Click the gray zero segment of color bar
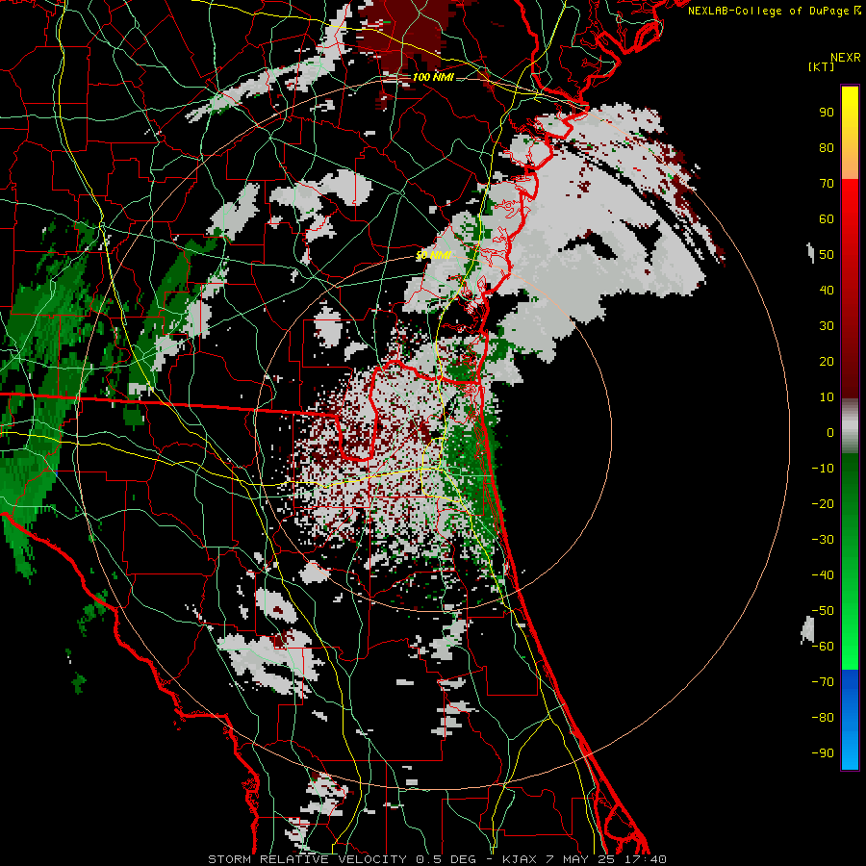This screenshot has height=866, width=866. (850, 426)
